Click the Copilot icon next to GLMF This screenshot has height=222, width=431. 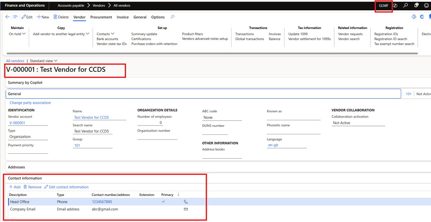(396, 6)
